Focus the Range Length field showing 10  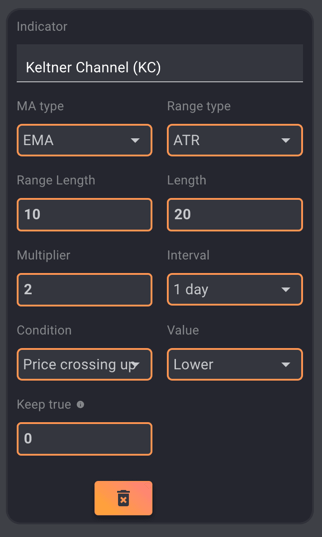coord(85,214)
